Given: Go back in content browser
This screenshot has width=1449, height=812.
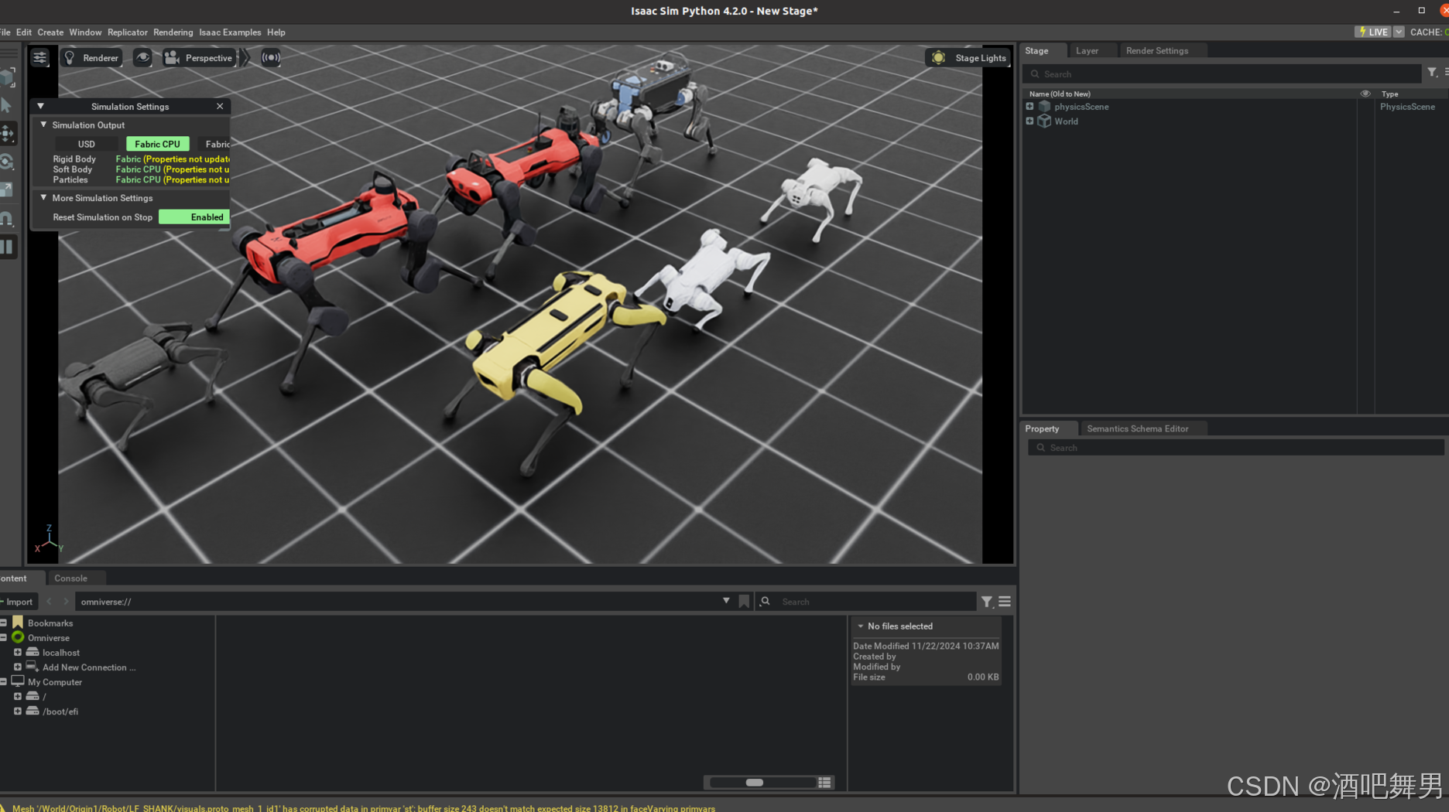Looking at the screenshot, I should [50, 602].
